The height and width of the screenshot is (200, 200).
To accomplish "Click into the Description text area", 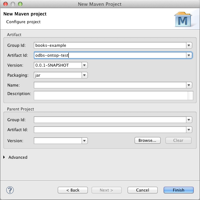I will point(111,95).
